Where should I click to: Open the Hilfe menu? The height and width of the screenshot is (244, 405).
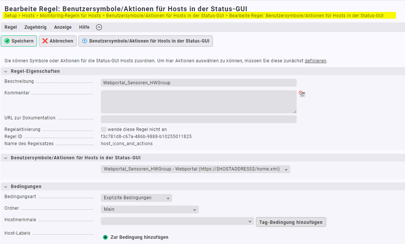click(x=84, y=27)
